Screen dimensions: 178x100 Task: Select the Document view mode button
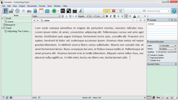pyautogui.click(x=107, y=11)
